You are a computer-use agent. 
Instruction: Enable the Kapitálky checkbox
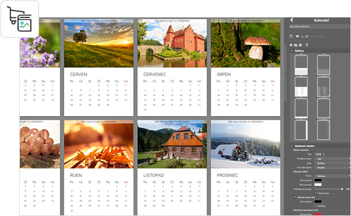(315, 206)
